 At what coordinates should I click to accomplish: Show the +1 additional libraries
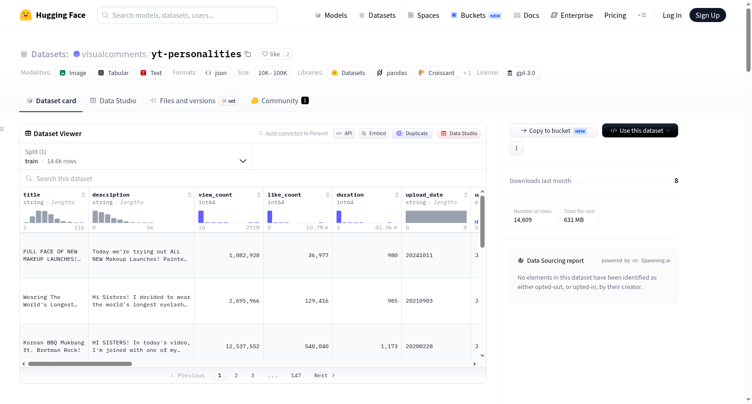click(467, 73)
